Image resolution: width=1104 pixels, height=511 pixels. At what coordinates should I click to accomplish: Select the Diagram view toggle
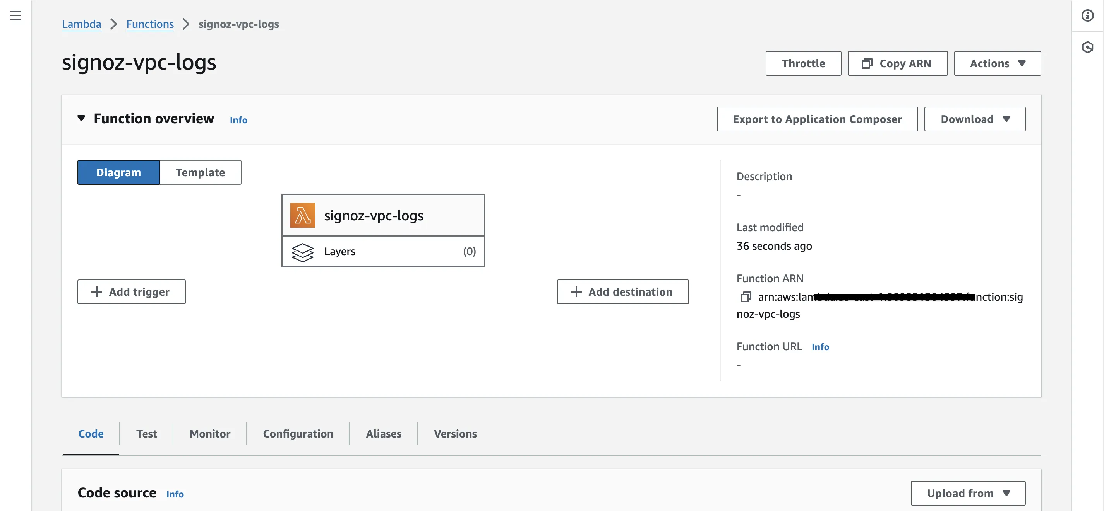tap(119, 172)
